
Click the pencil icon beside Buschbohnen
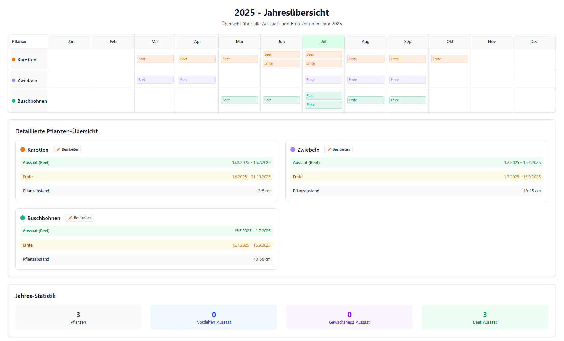point(70,218)
